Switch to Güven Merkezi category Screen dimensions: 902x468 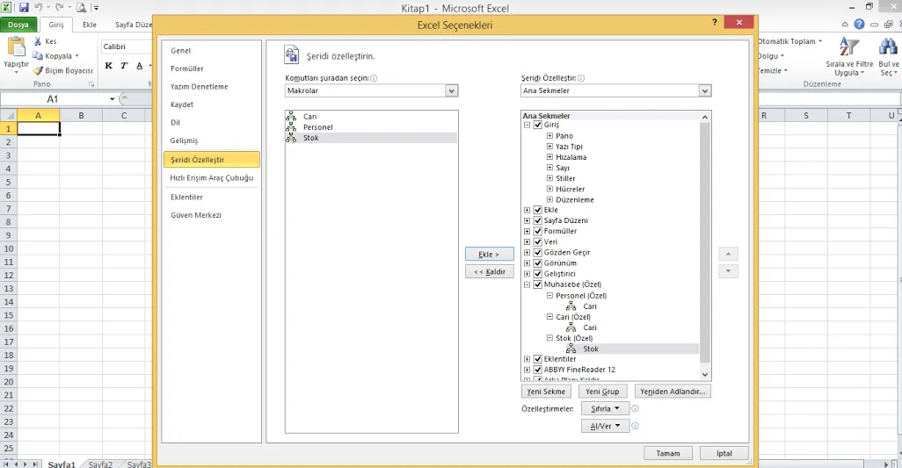coord(195,215)
